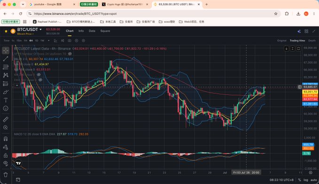Select the 15m time interval

19,40
